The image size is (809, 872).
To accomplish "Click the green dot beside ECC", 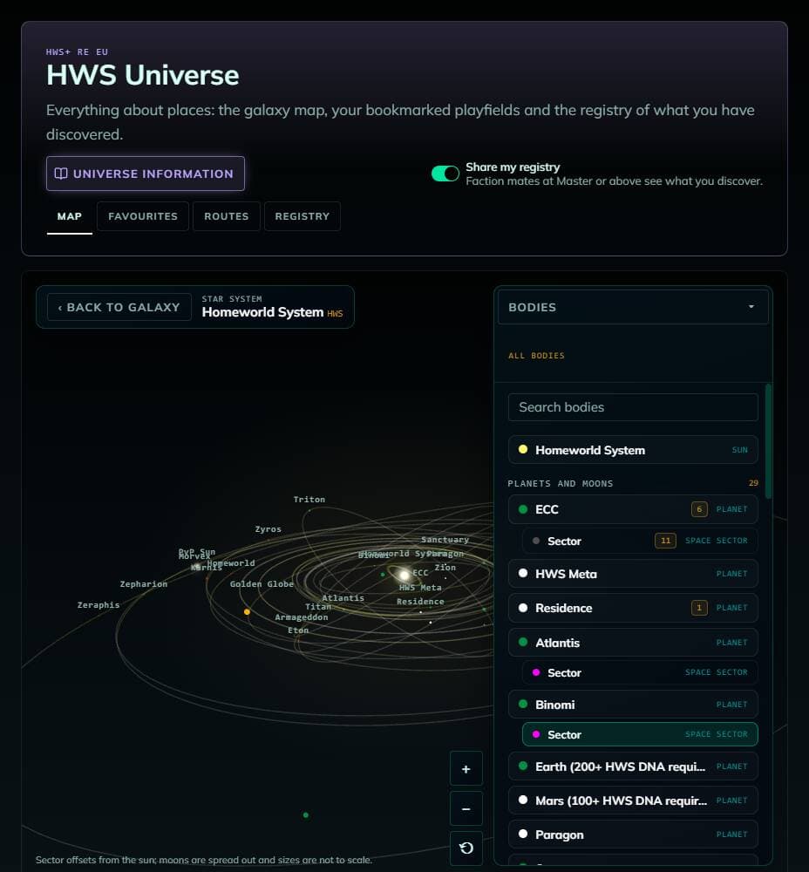I will (x=523, y=509).
